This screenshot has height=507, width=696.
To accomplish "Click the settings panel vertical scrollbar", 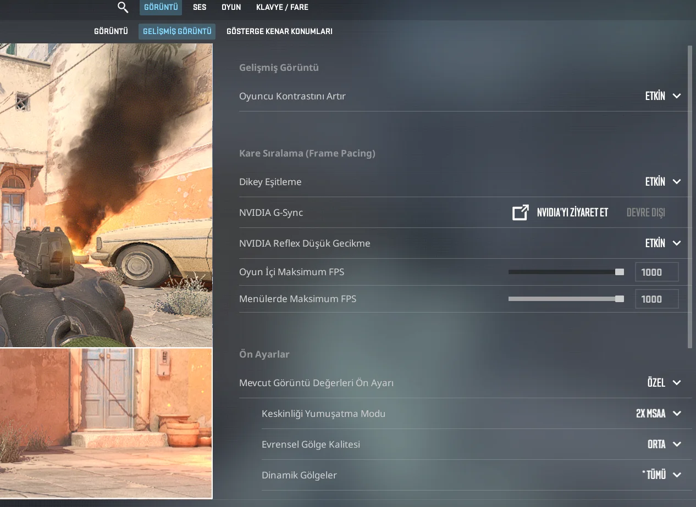I will pos(690,197).
